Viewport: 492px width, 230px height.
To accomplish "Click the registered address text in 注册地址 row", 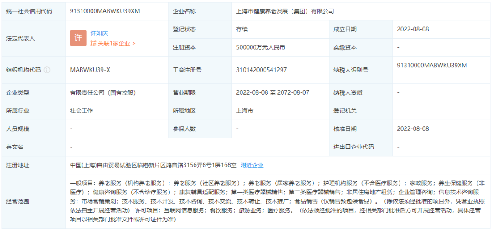I will 153,165.
